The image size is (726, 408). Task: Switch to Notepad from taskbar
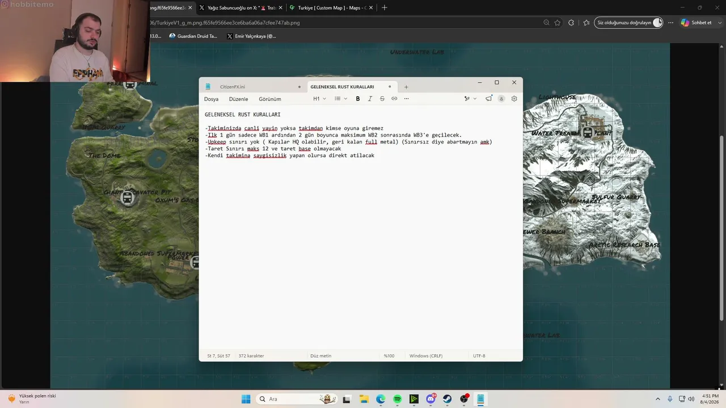[480, 399]
